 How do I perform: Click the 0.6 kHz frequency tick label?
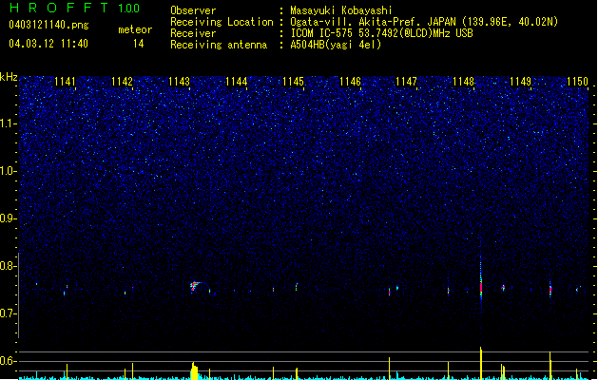tap(8, 361)
